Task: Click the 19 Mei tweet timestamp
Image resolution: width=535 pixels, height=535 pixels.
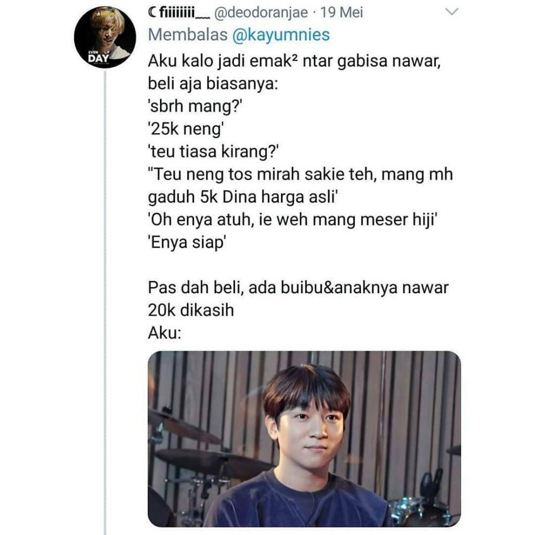Action: tap(341, 13)
